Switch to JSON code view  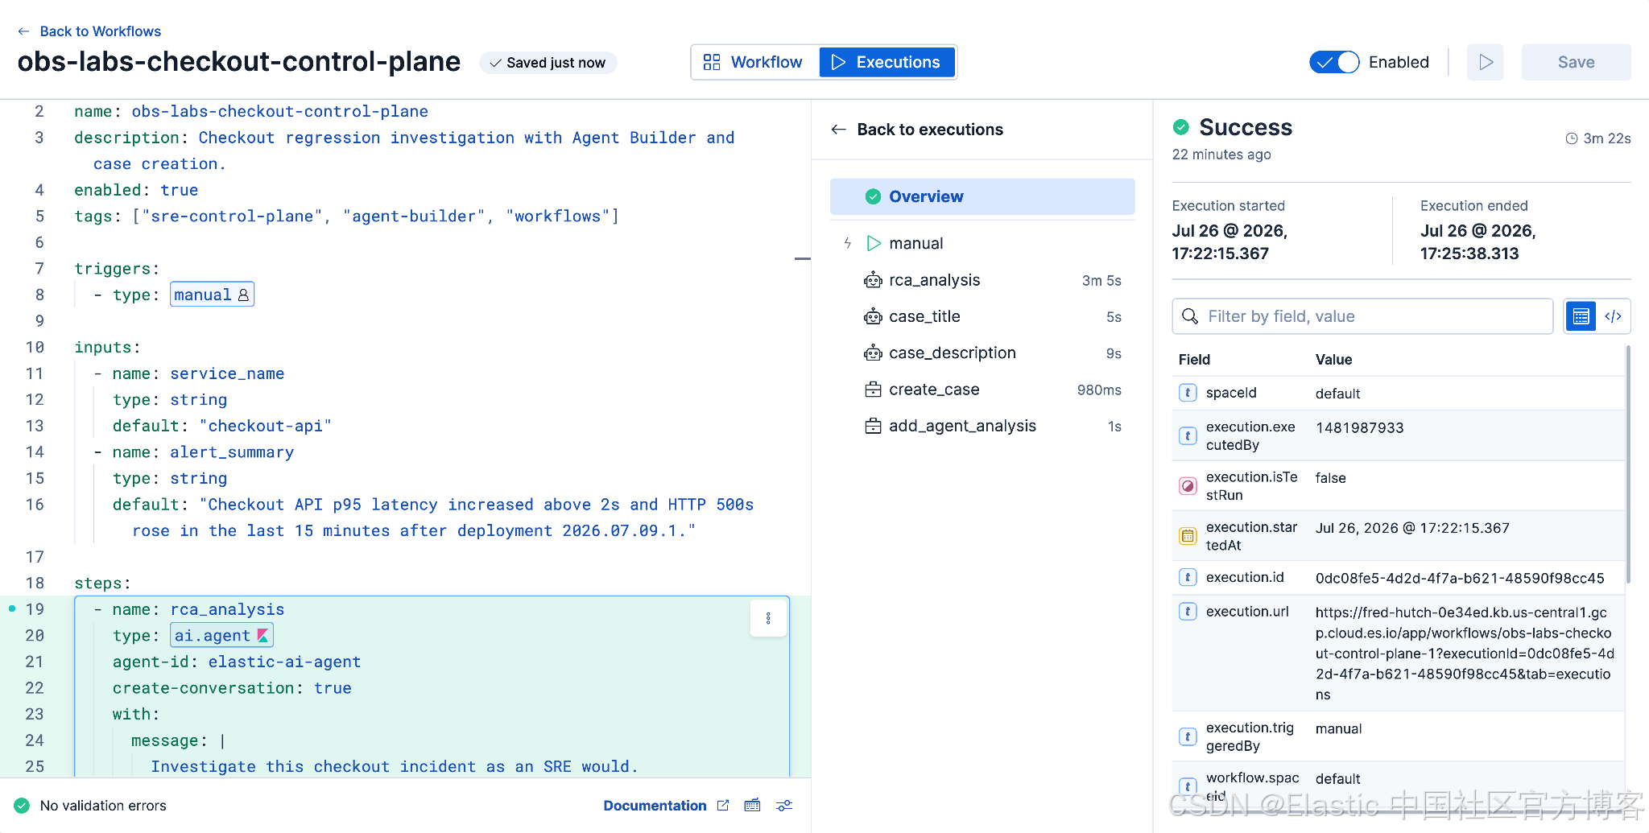[1613, 316]
